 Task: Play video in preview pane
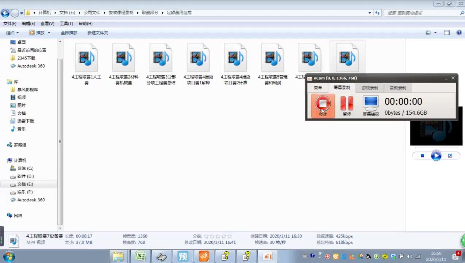pos(436,156)
